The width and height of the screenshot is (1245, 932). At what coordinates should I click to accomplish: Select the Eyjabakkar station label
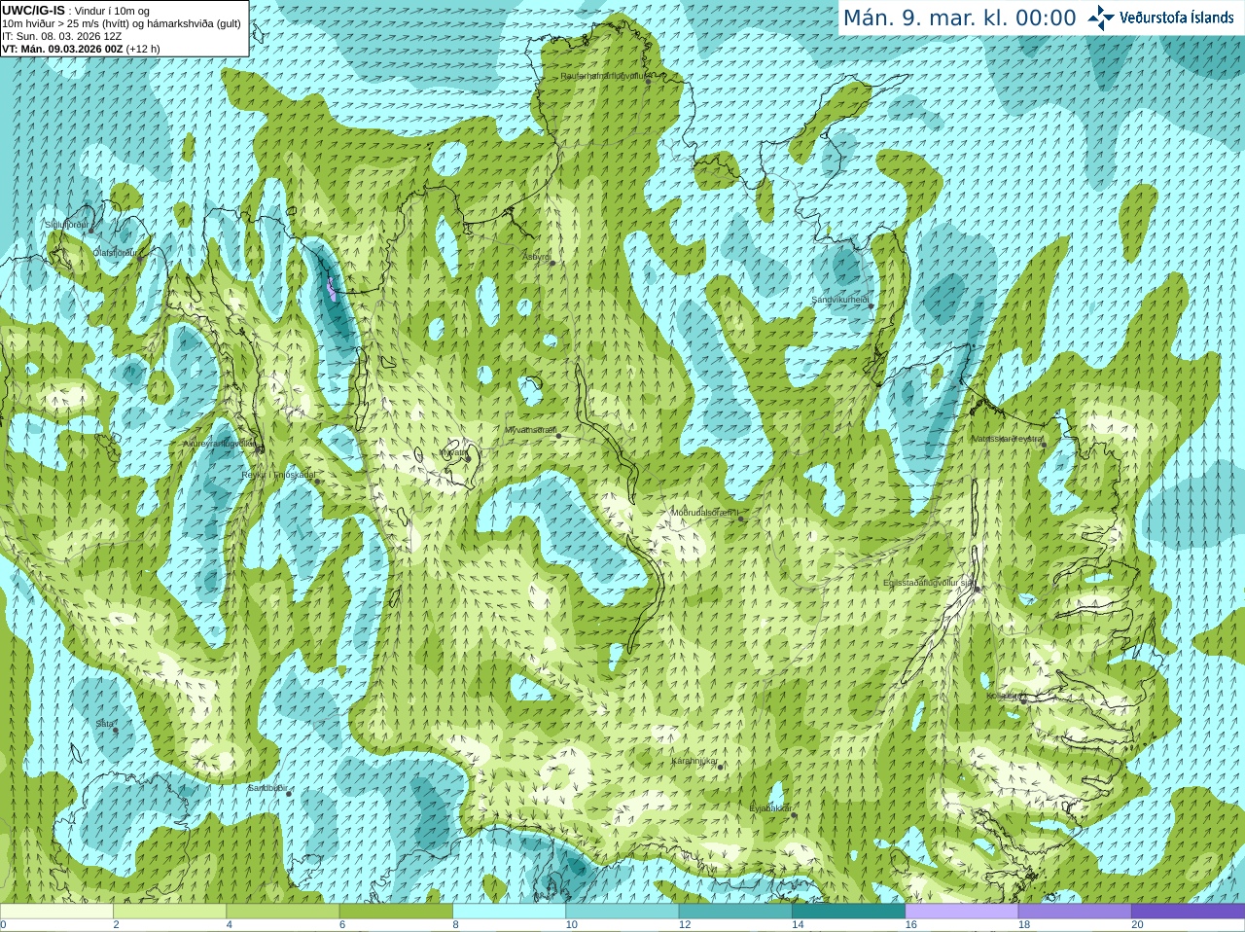point(771,808)
